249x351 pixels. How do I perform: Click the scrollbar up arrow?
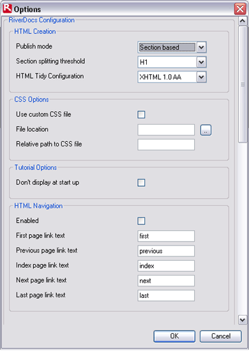click(x=242, y=21)
